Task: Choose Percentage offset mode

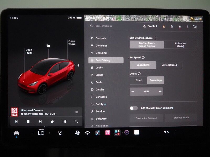Action: 155,80
